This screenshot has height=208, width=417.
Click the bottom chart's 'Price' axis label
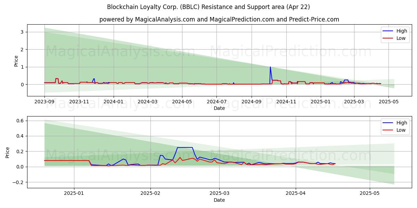tap(8, 152)
